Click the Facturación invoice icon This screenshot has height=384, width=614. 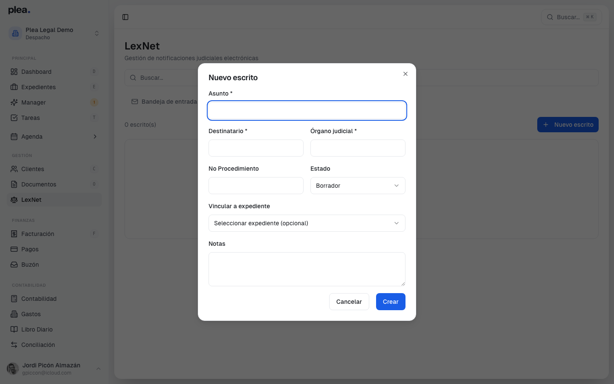(x=14, y=234)
